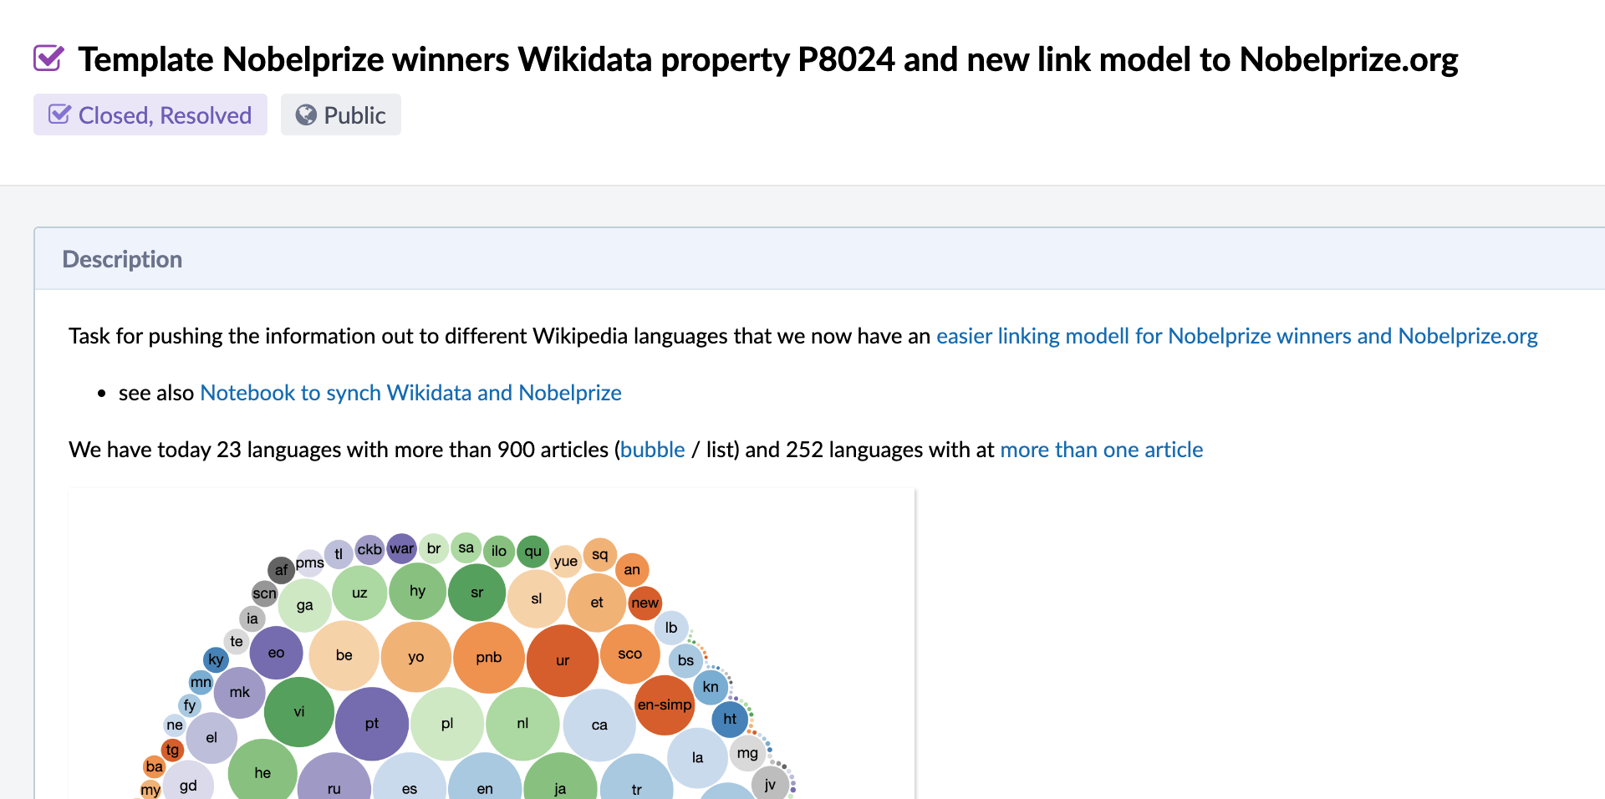Click the light blue ca bubble
1605x799 pixels.
coord(599,725)
